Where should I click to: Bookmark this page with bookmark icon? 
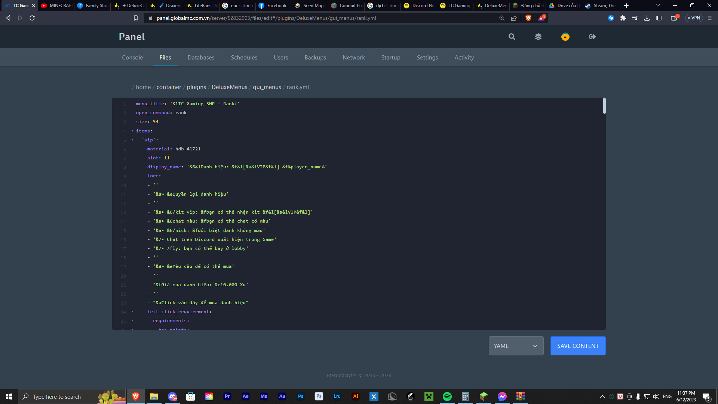136,18
